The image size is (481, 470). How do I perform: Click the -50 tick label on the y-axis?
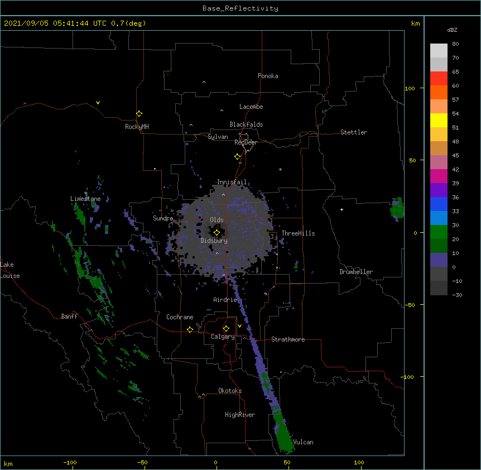410,305
